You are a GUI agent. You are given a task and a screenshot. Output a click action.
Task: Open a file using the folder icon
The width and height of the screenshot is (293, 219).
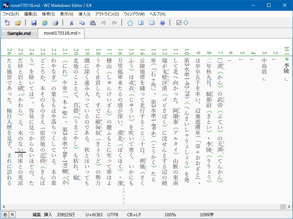coord(18,23)
